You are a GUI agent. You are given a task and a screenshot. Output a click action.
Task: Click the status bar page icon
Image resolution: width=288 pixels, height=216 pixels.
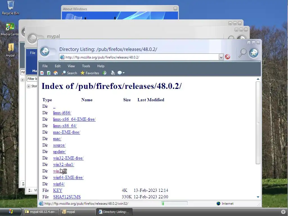[41, 203]
